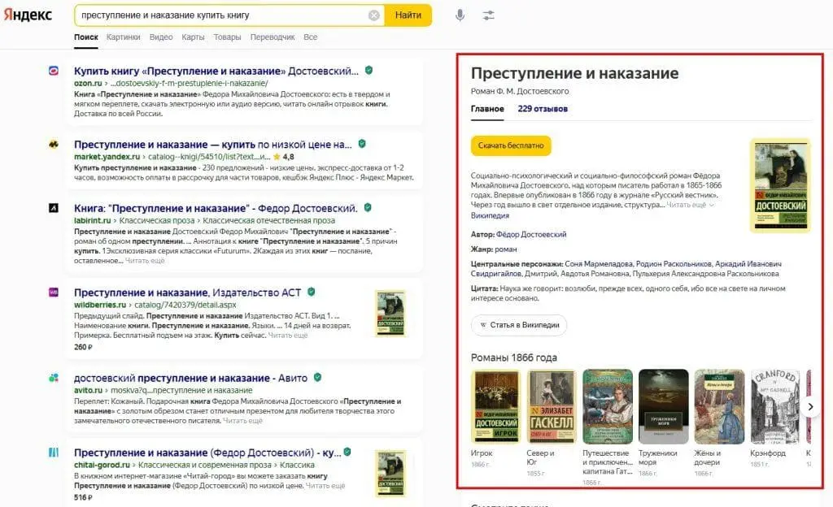The image size is (833, 507).
Task: Click the labirint.ru favicon
Action: pyautogui.click(x=54, y=208)
